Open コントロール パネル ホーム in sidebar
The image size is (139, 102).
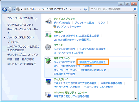[x=23, y=18]
